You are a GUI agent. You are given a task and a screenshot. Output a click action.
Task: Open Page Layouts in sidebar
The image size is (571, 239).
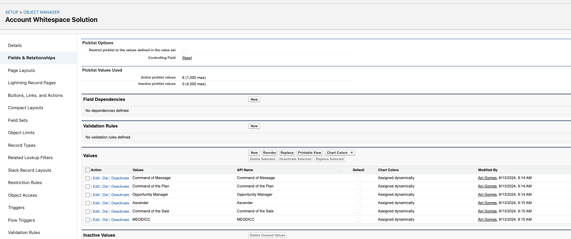[21, 71]
